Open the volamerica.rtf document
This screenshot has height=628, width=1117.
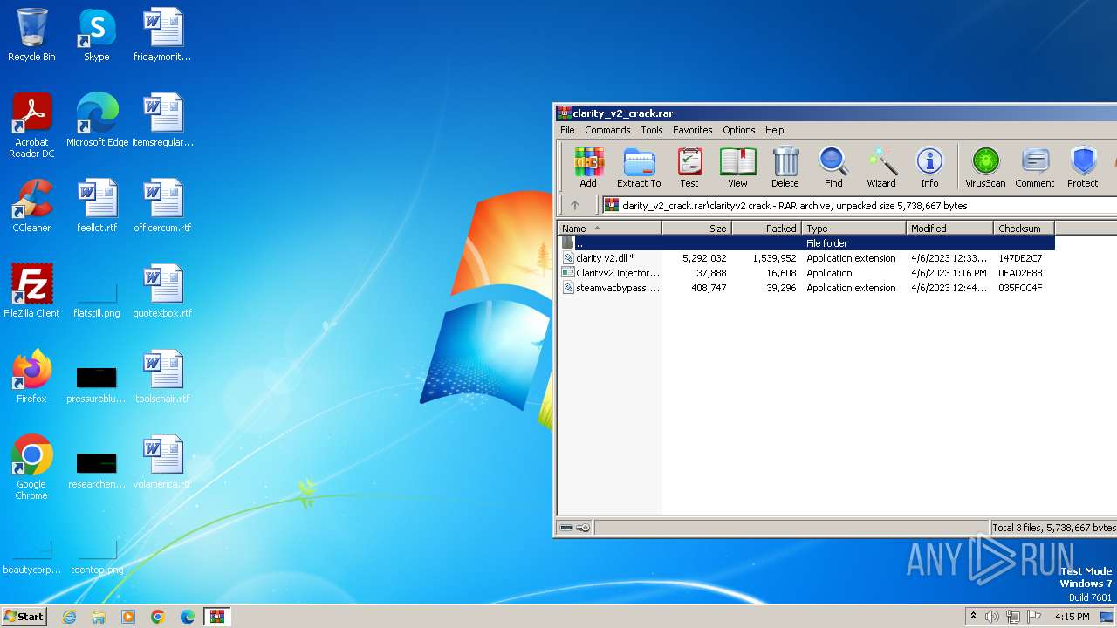[x=162, y=462]
